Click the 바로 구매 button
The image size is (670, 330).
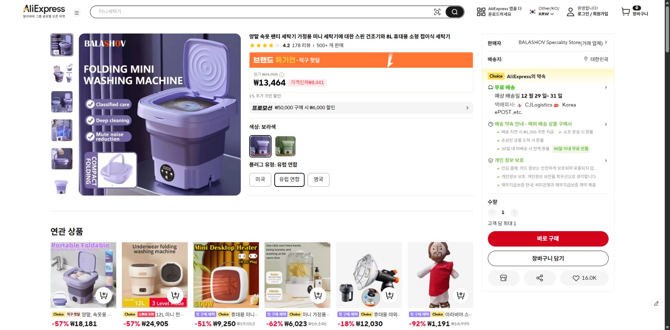[x=547, y=239]
